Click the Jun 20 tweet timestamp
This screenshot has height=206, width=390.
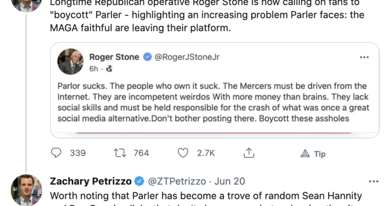point(230,181)
